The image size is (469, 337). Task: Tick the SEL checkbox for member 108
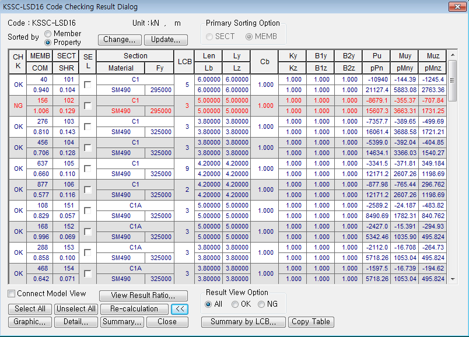coord(87,210)
